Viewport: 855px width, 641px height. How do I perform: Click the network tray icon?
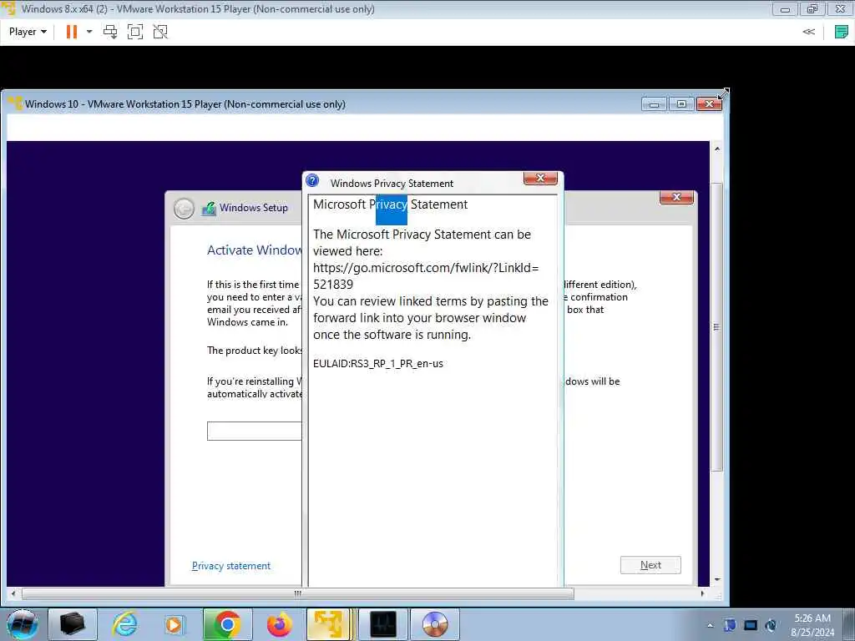coord(751,625)
